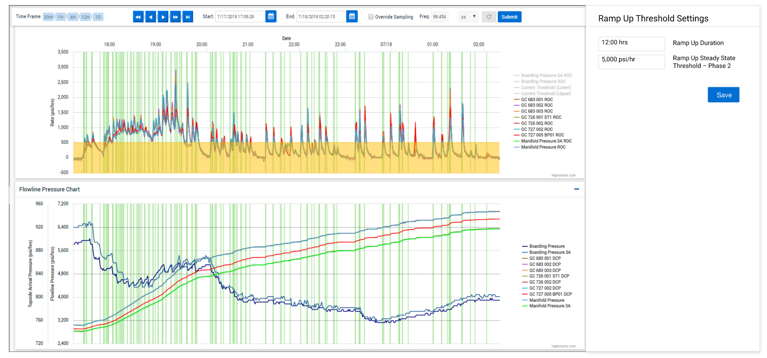Edit the Ramp Up Steady State Threshold field
This screenshot has height=358, width=767.
pos(631,61)
